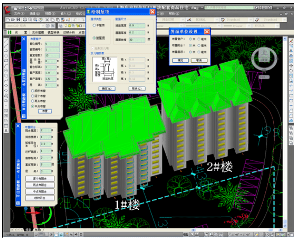This screenshot has height=239, width=297.
Task: Click balcony panel properties icon at bottom
Action: 18,203
